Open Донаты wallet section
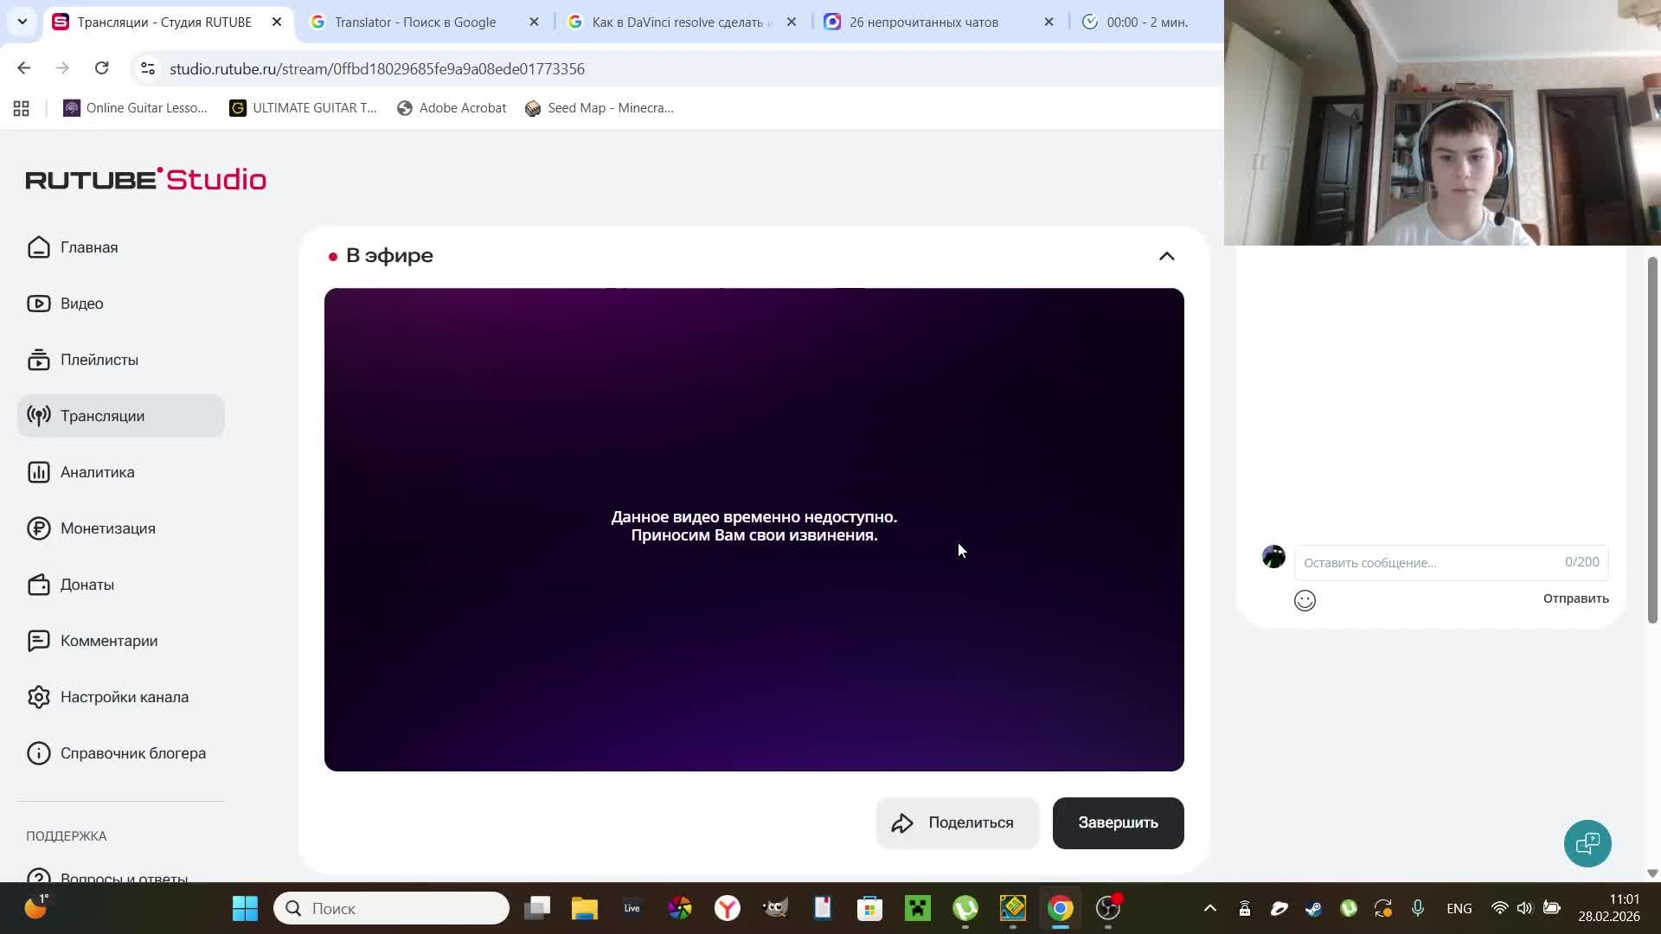Viewport: 1661px width, 934px height. click(x=87, y=585)
